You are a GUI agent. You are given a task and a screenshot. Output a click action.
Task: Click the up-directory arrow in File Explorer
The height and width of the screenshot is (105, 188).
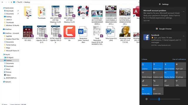(11, 2)
